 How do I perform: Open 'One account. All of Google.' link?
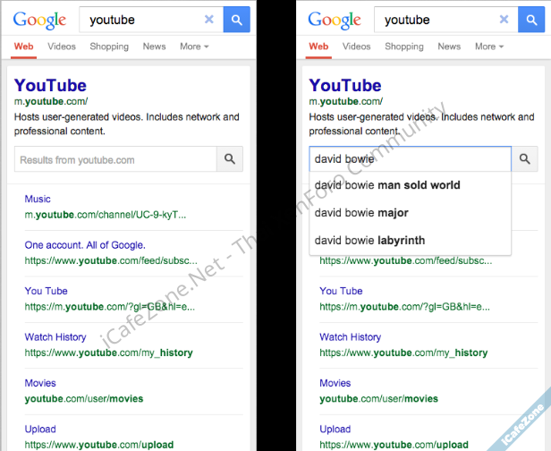click(85, 244)
